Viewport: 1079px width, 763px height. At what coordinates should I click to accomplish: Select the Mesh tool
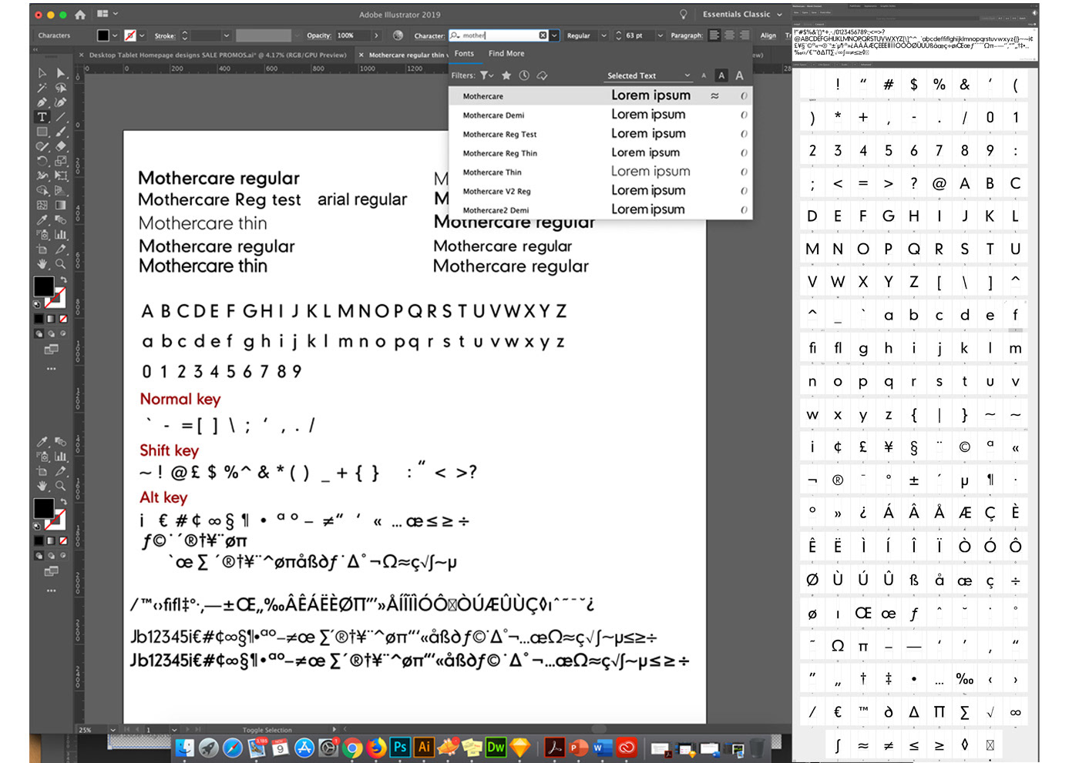pyautogui.click(x=42, y=205)
